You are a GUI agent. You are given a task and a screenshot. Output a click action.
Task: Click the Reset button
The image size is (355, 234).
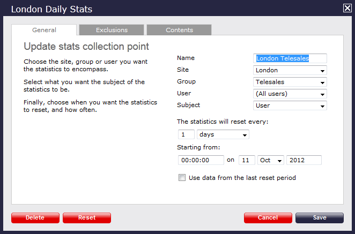[x=86, y=218]
